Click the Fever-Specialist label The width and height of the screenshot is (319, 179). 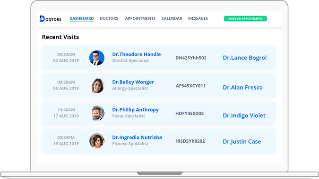click(x=129, y=116)
